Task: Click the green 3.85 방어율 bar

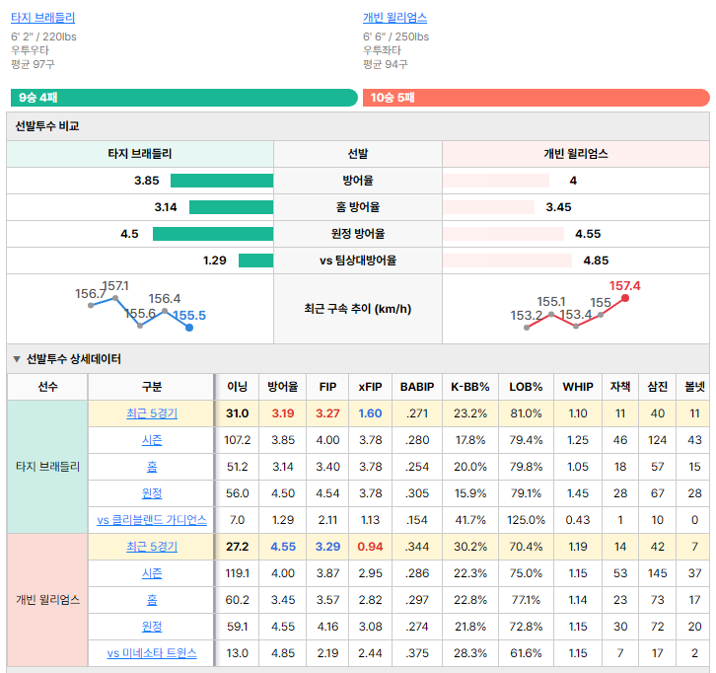Action: click(x=222, y=181)
